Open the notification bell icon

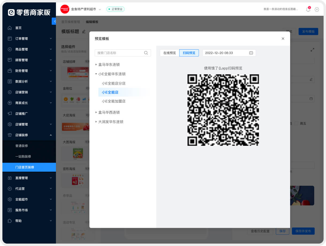(x=308, y=9)
